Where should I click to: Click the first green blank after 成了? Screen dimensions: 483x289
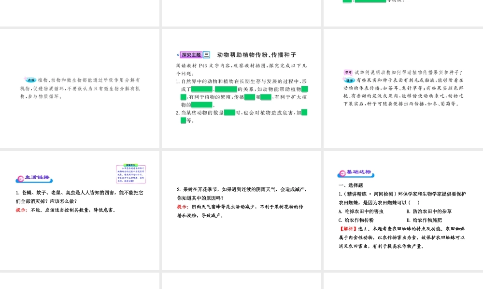202,89
